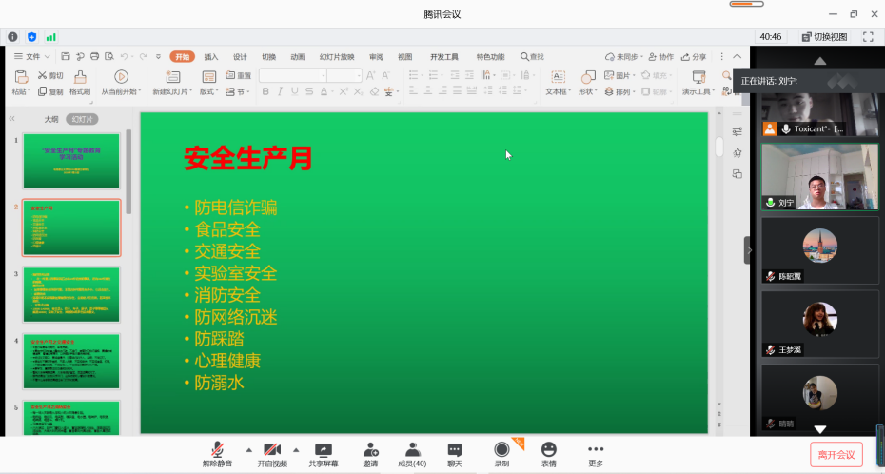Toggle the 大纲 outline view in the slide panel
The height and width of the screenshot is (474, 885).
51,119
